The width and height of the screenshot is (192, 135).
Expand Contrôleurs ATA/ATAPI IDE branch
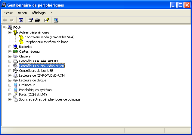[10, 61]
